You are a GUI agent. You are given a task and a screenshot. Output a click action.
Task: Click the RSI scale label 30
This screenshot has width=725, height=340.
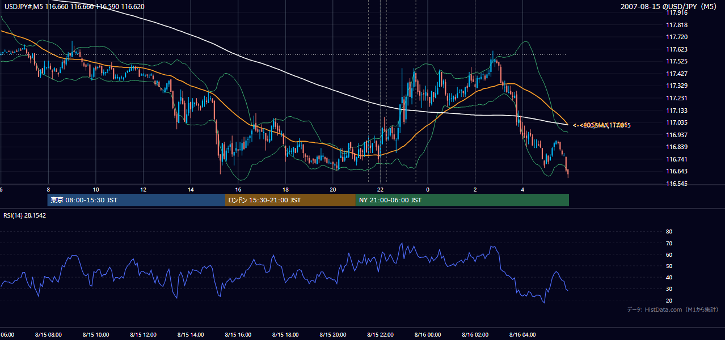click(x=669, y=289)
